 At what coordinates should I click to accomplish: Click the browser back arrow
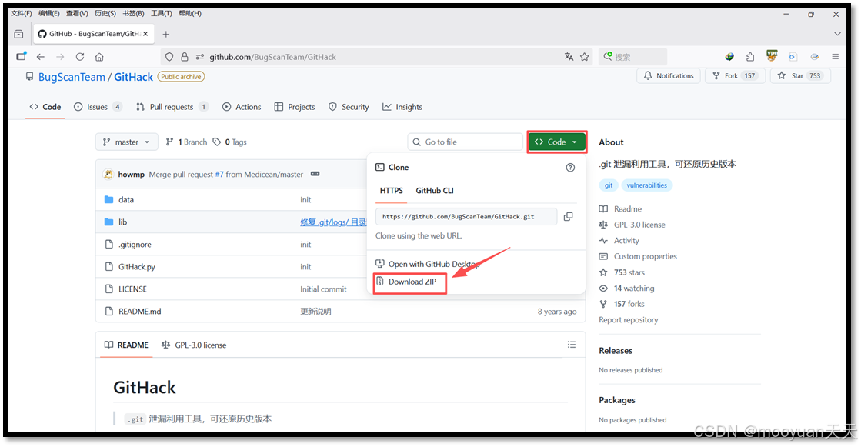tap(41, 57)
